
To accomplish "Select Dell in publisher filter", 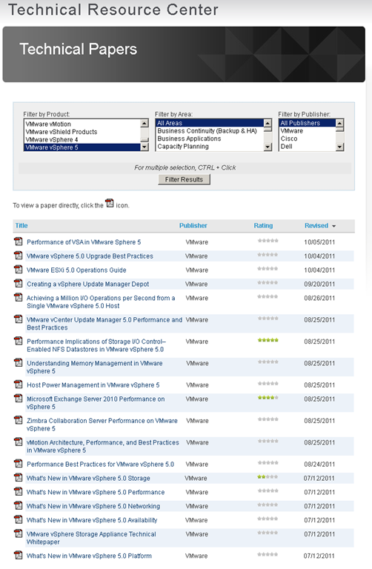I will coord(308,146).
